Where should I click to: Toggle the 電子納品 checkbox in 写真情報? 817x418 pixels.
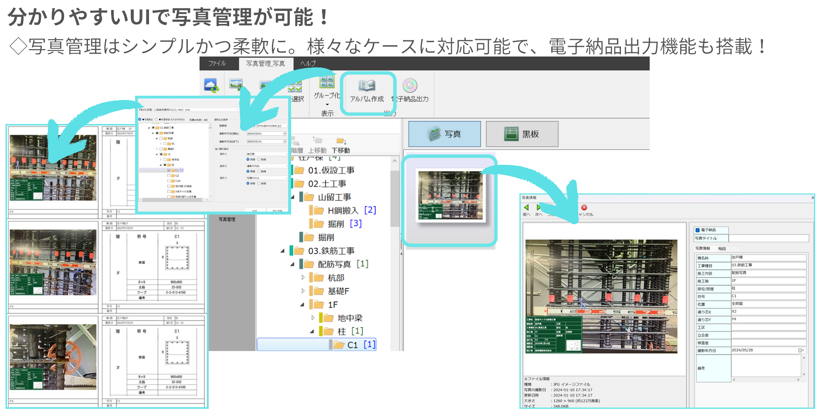point(698,230)
